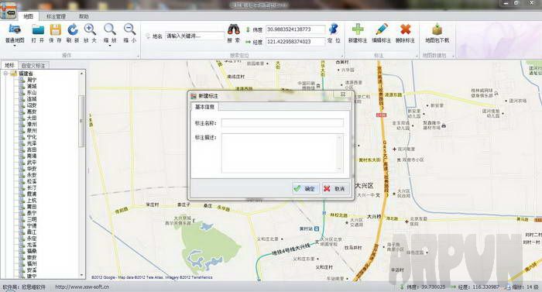Click the 打开 folder icon
The height and width of the screenshot is (292, 542).
tap(38, 30)
